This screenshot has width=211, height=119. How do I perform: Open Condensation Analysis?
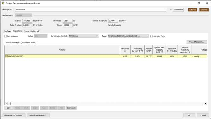(x=14, y=116)
